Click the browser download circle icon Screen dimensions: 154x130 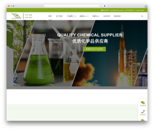point(105,6)
